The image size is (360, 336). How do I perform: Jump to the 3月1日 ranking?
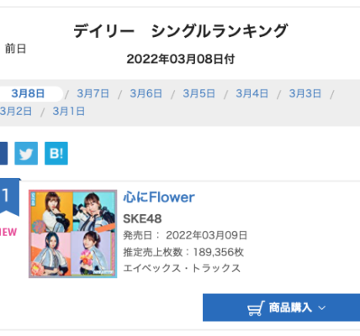[x=69, y=111]
